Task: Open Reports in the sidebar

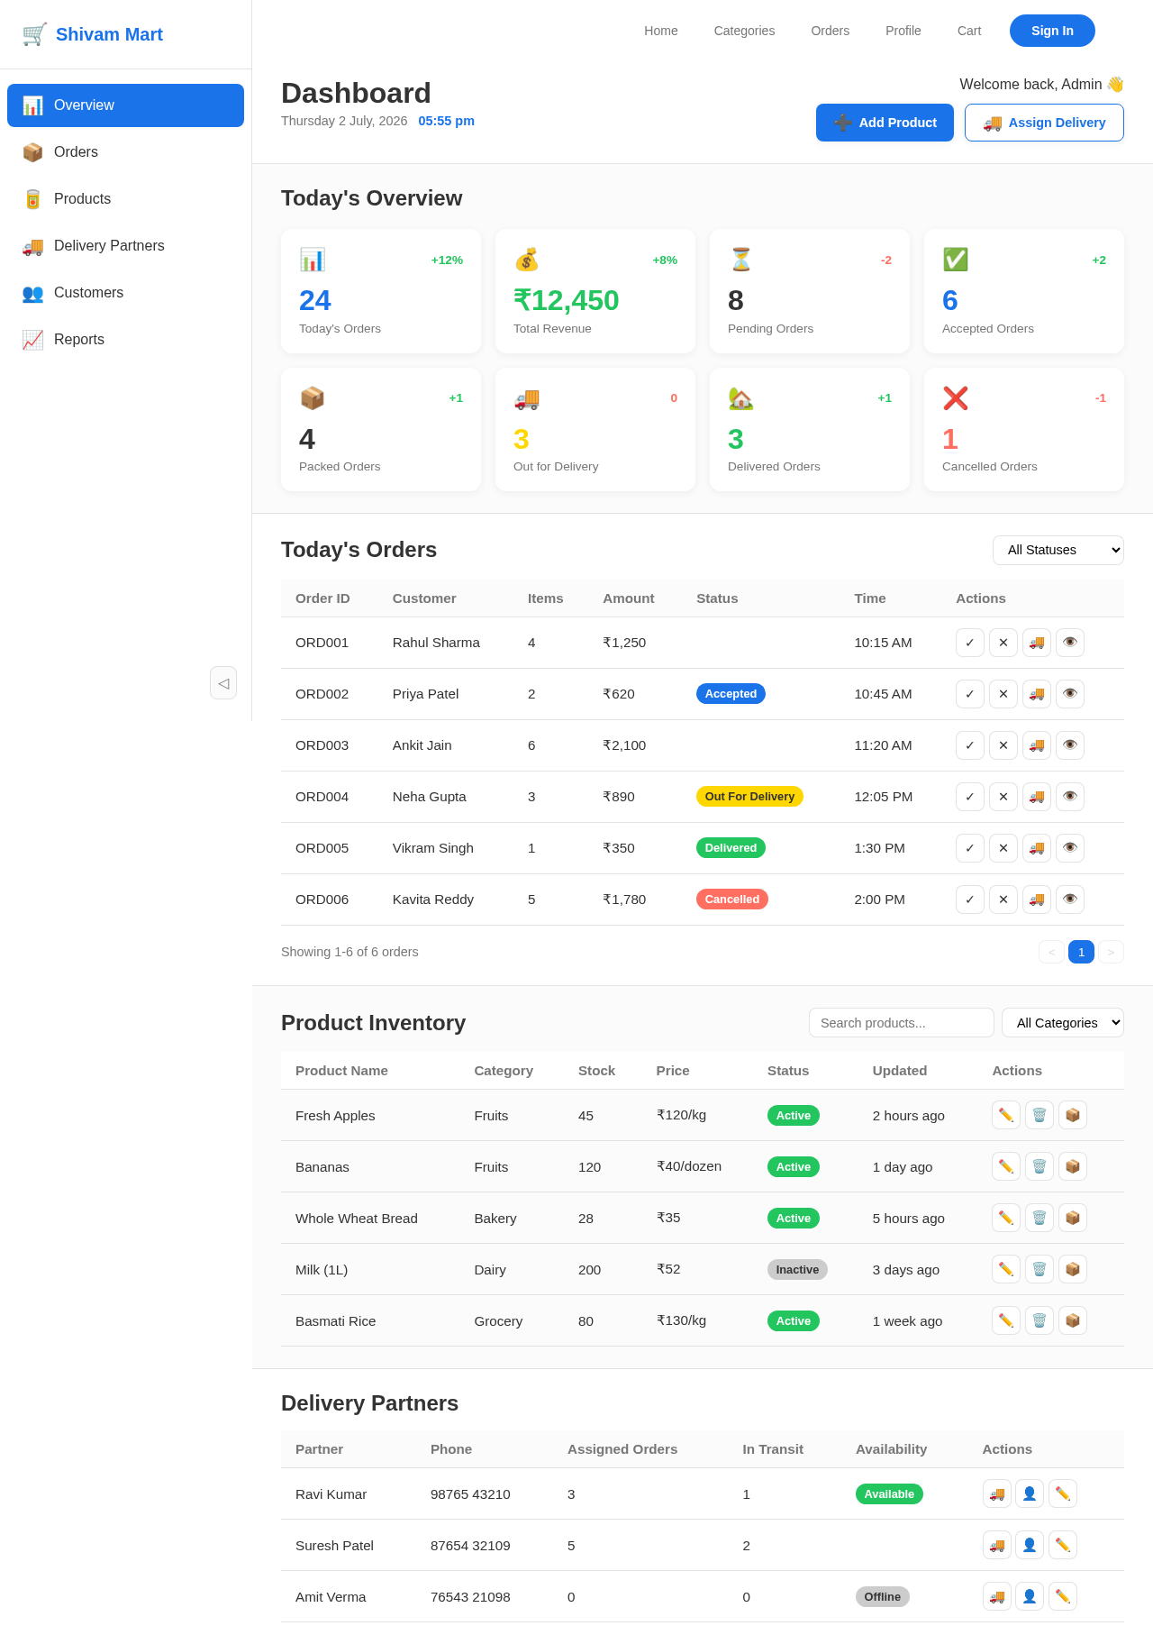Action: pos(125,340)
